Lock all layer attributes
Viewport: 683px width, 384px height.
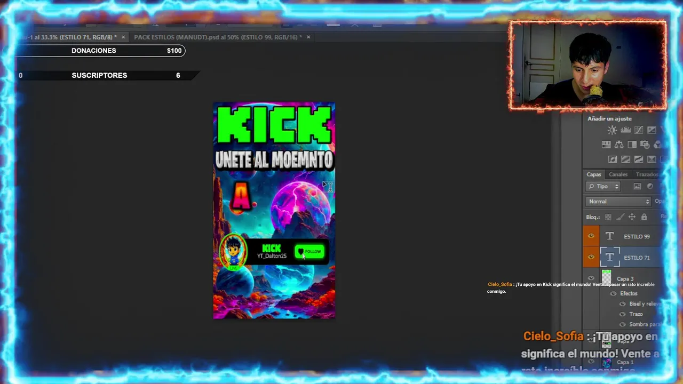coord(644,217)
